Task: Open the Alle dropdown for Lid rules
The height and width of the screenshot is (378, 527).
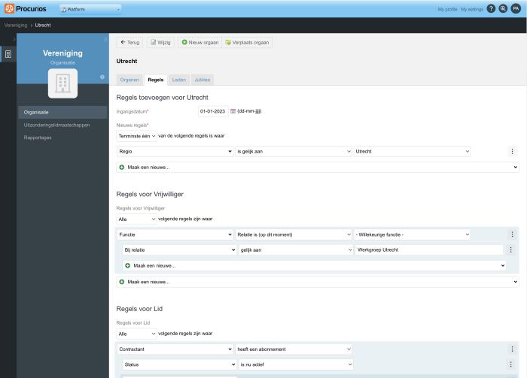Action: click(x=136, y=334)
